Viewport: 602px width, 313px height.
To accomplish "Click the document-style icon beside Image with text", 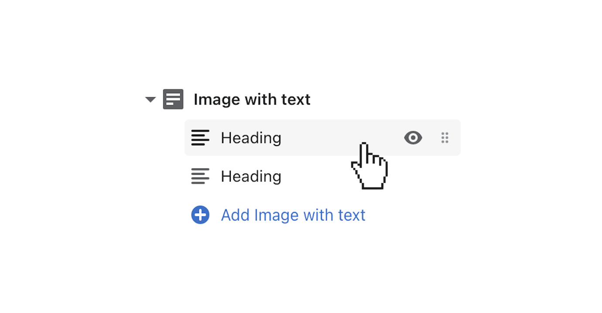I will click(x=173, y=99).
